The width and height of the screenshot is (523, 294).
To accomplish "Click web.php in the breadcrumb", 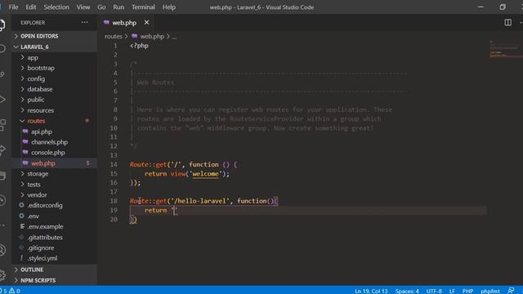I will tap(152, 36).
